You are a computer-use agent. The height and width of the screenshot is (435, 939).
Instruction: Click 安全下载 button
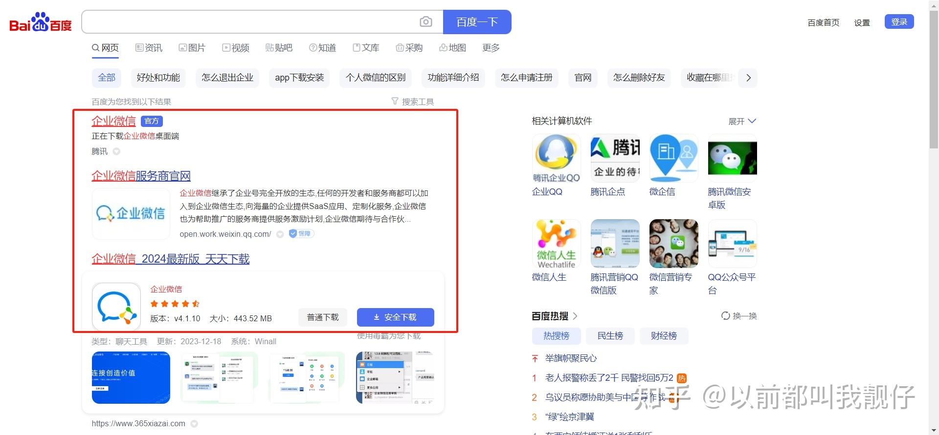(395, 317)
